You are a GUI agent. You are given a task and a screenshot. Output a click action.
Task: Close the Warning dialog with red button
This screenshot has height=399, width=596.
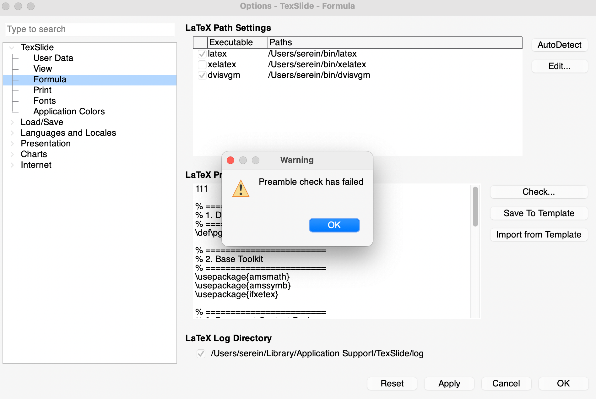(230, 160)
